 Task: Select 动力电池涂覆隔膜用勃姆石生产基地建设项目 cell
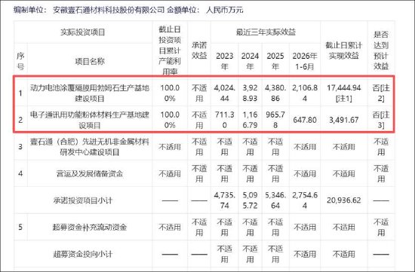[90, 93]
